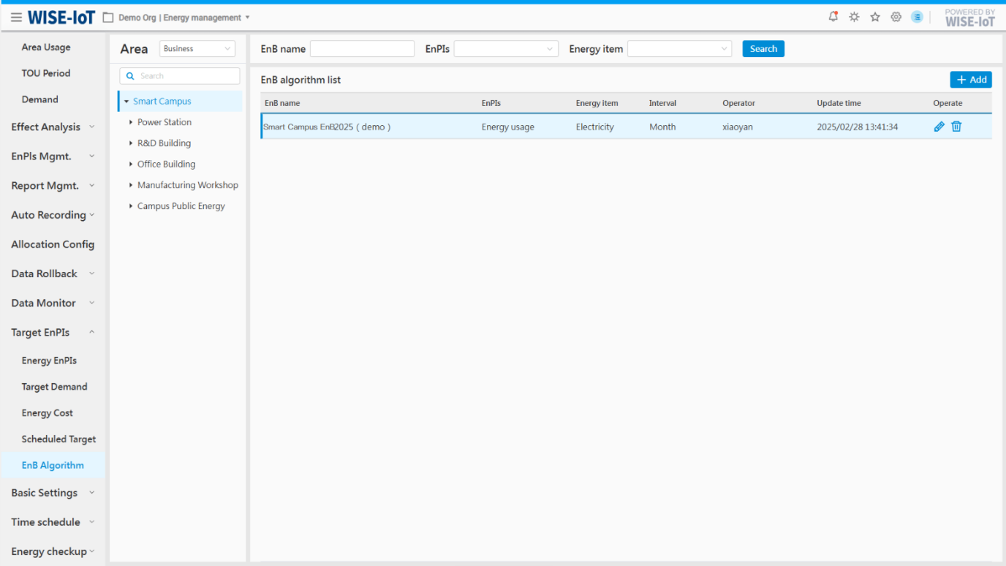This screenshot has width=1006, height=566.
Task: Click the sun theme icon
Action: [854, 17]
